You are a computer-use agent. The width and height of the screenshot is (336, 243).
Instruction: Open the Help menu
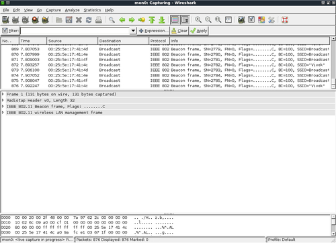click(x=109, y=10)
